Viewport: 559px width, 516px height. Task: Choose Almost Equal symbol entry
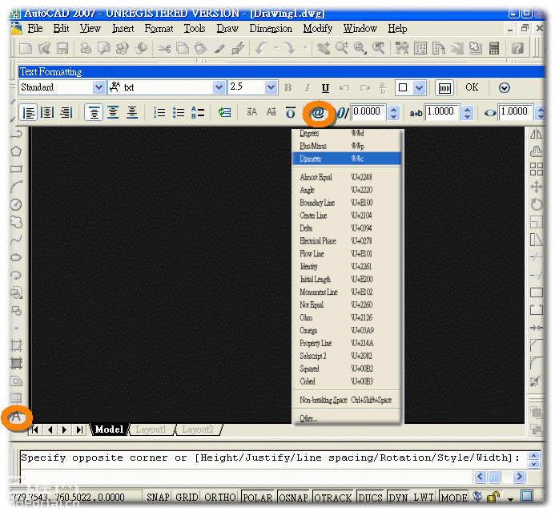347,177
